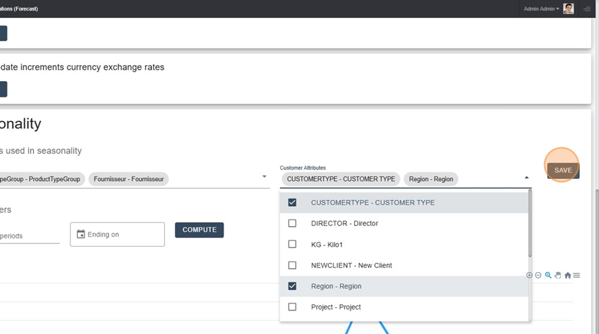Click the Admin user avatar picture
Screen dimensions: 599x334
point(568,9)
